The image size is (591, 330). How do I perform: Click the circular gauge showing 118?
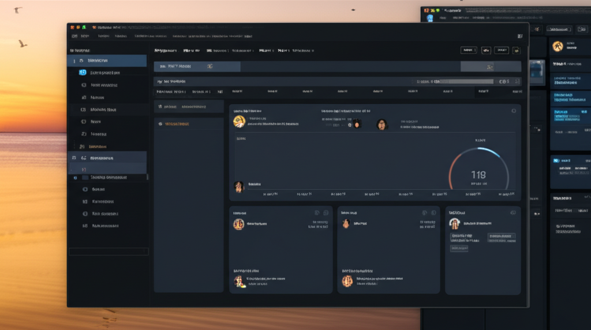(478, 169)
